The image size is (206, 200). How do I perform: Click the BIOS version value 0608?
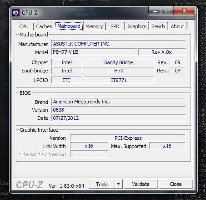tap(118, 110)
